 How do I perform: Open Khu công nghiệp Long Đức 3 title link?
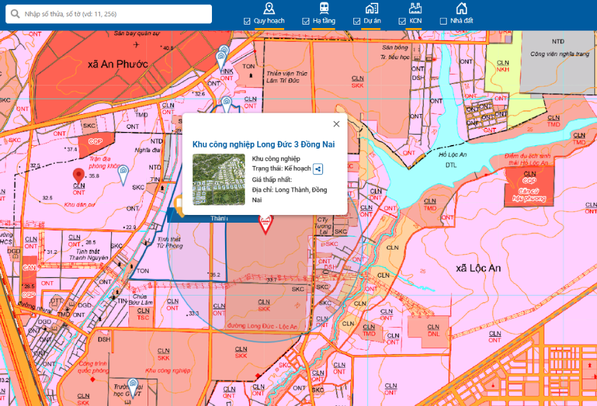point(263,144)
